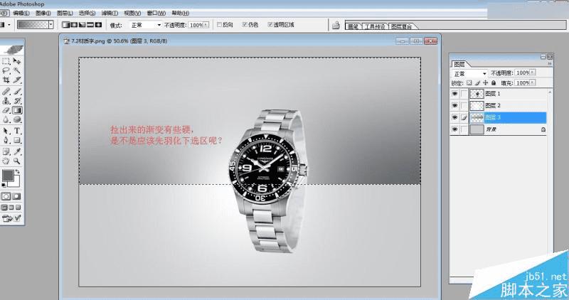Select the Path Selection tool
This screenshot has height=300, width=569.
(6, 131)
